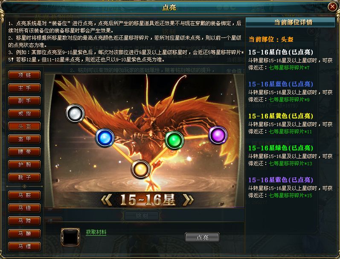Click the empty material slot box
340x259 pixels.
click(x=70, y=237)
